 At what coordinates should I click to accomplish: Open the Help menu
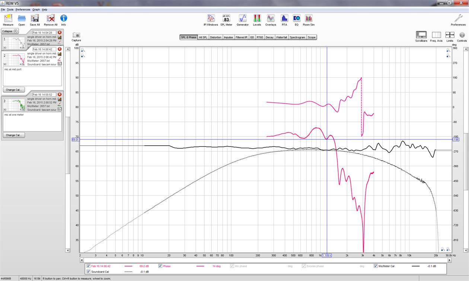click(x=45, y=10)
